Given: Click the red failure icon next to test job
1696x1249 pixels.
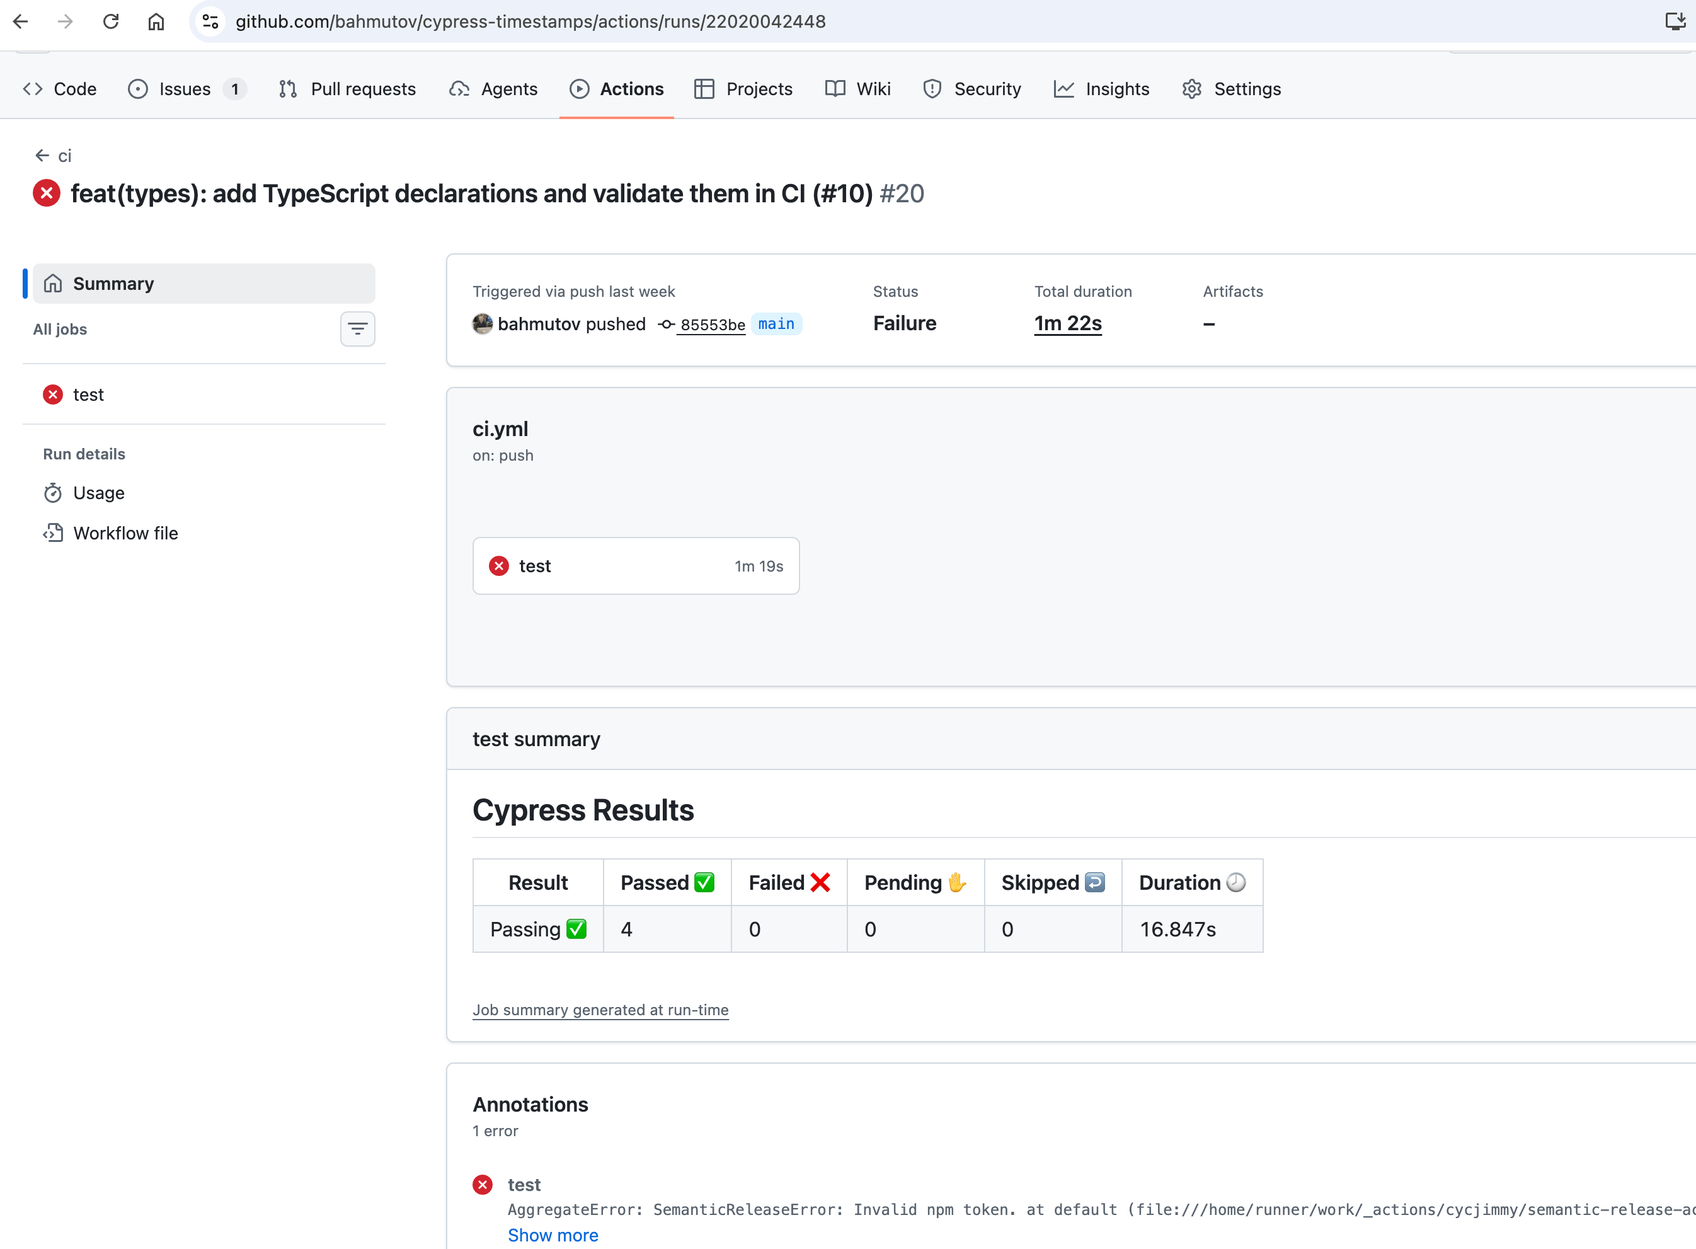Looking at the screenshot, I should point(52,394).
